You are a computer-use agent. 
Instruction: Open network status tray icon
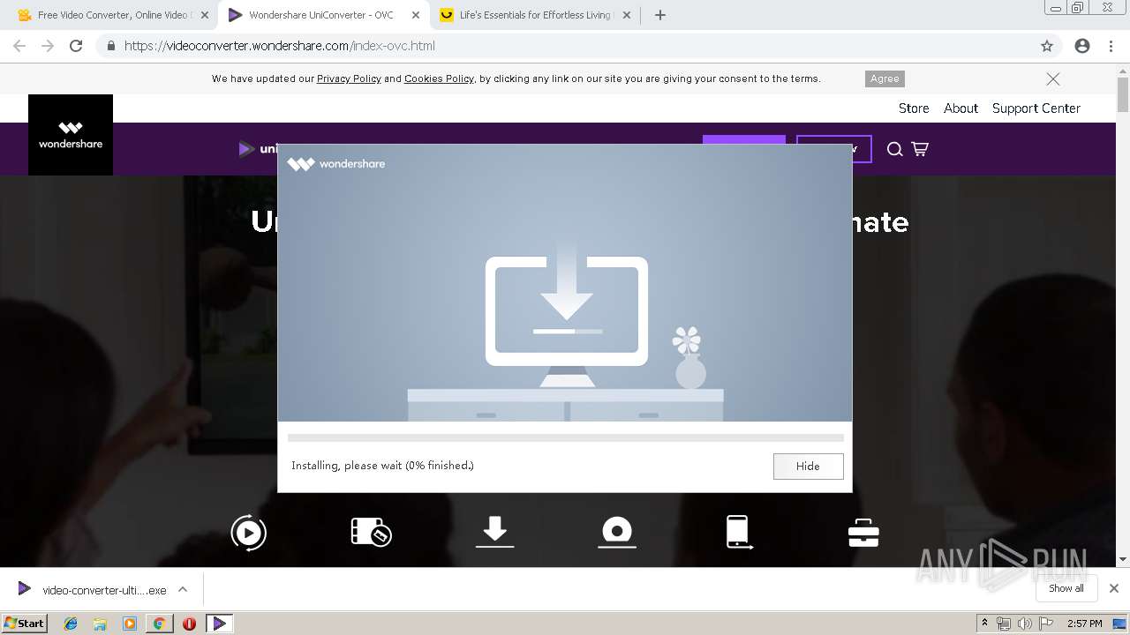pos(1004,624)
